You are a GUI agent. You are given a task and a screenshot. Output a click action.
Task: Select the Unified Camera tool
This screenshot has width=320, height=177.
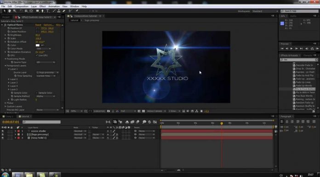(x=26, y=11)
